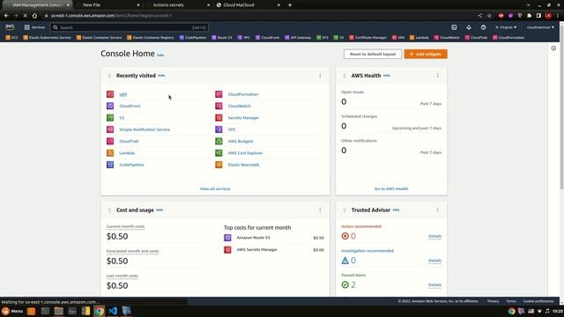This screenshot has height=317, width=564.
Task: Click inside the AWS search field
Action: 130,27
